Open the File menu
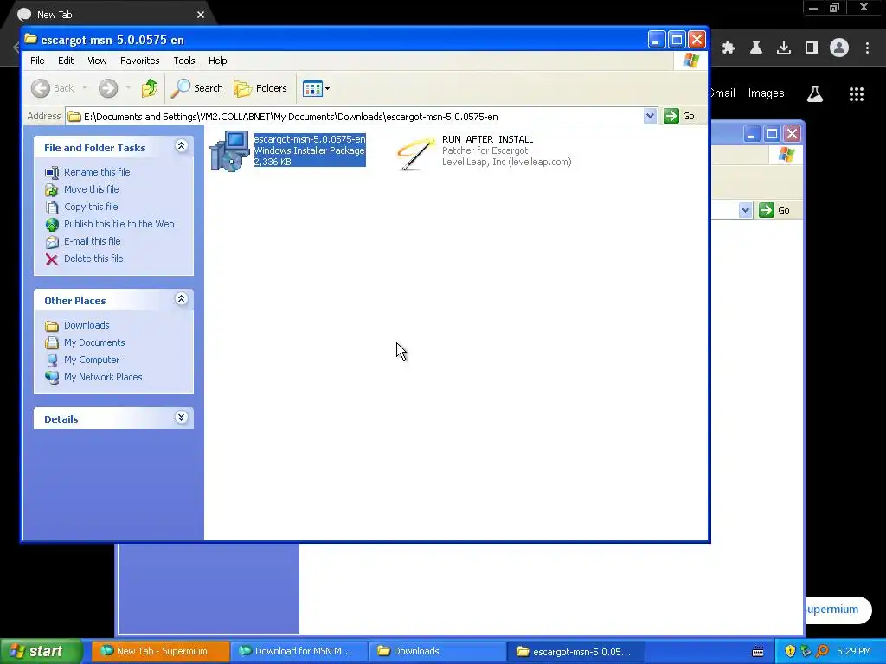The height and width of the screenshot is (664, 886). click(x=37, y=61)
